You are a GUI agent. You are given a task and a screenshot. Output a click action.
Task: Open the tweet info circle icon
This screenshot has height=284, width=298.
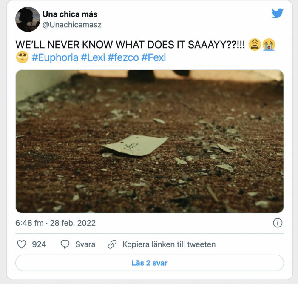click(278, 223)
